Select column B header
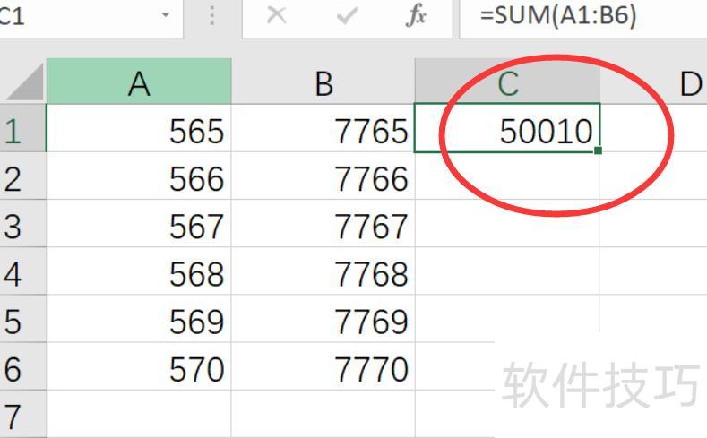The width and height of the screenshot is (707, 438). pos(323,82)
